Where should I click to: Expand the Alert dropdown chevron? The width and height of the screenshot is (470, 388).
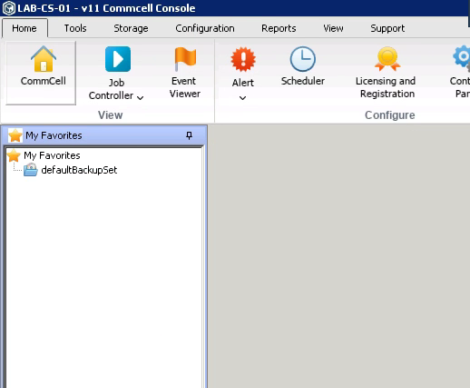pos(242,98)
